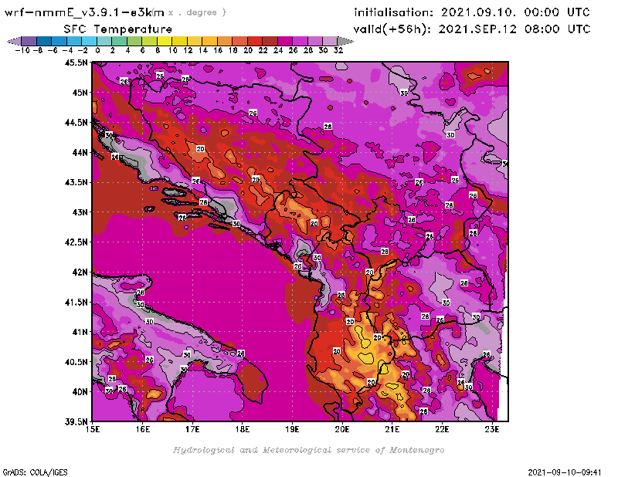The height and width of the screenshot is (477, 618).
Task: Click the '42.5N' latitude label
Action: (76, 242)
